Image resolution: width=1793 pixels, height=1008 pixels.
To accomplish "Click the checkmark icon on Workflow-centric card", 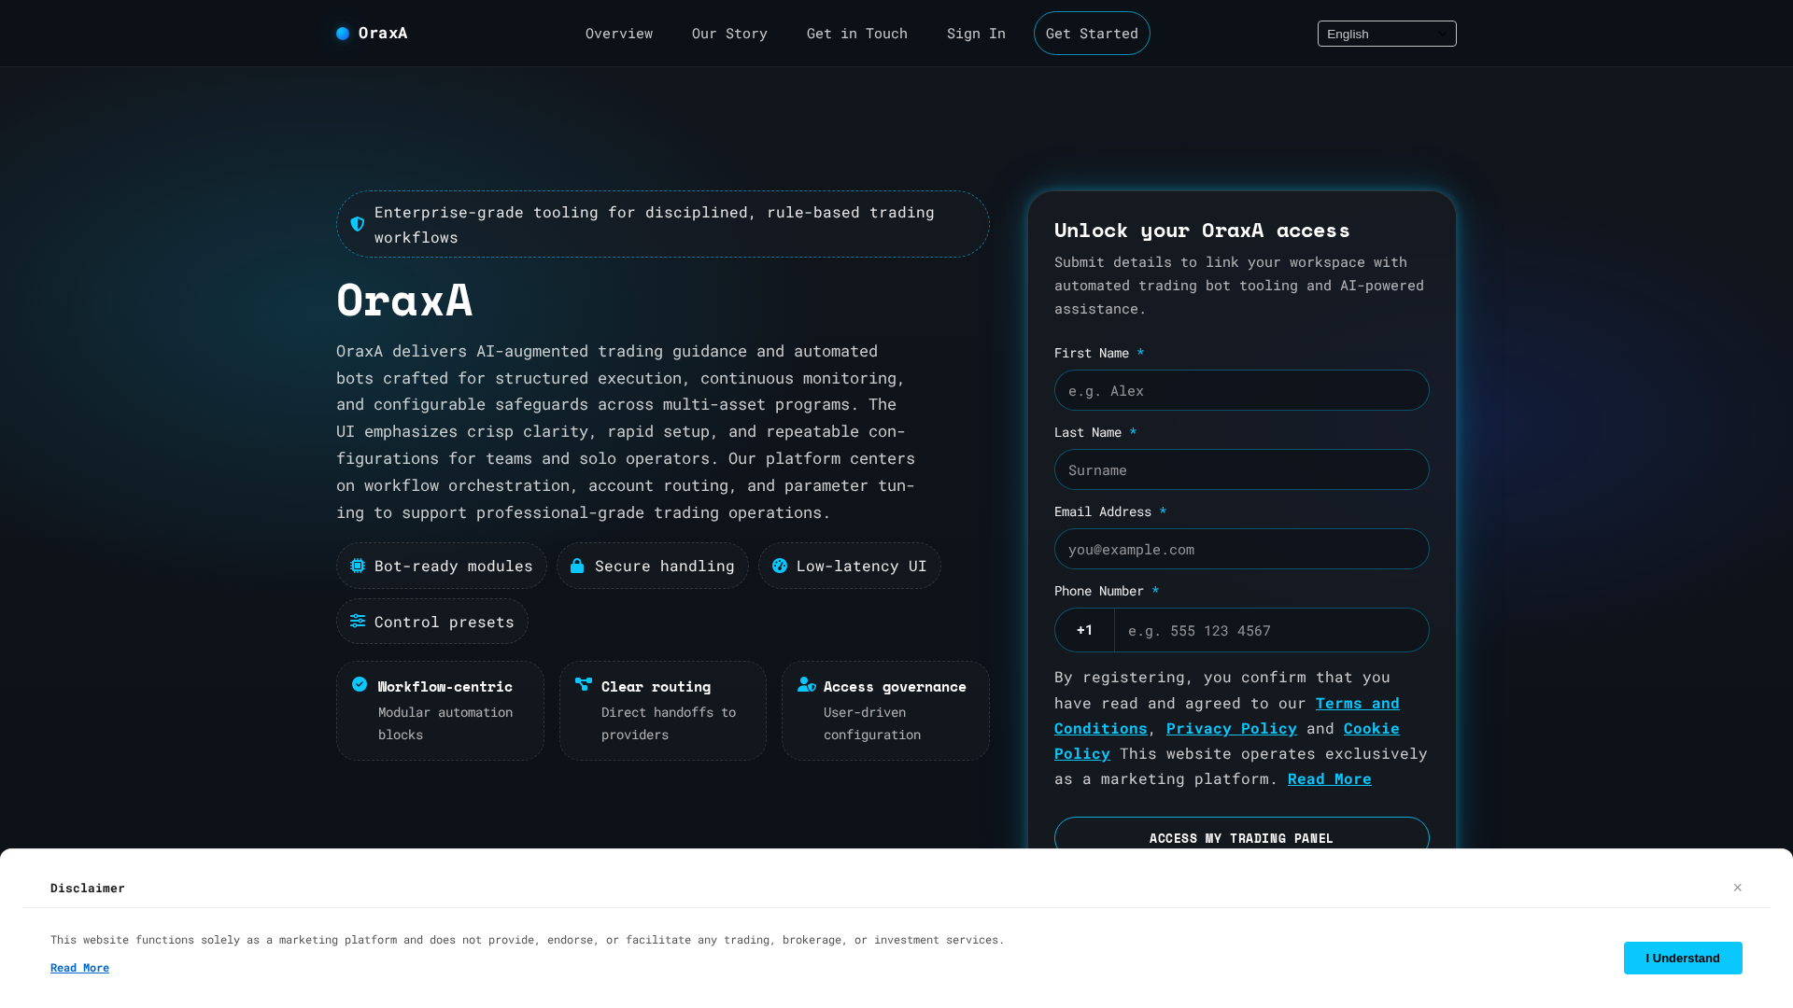I will [x=360, y=684].
